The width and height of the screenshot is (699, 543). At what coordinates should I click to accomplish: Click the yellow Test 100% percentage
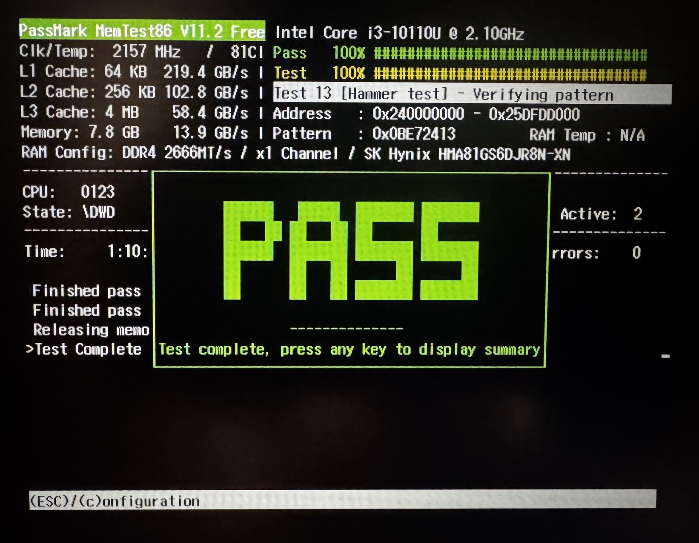pyautogui.click(x=349, y=73)
